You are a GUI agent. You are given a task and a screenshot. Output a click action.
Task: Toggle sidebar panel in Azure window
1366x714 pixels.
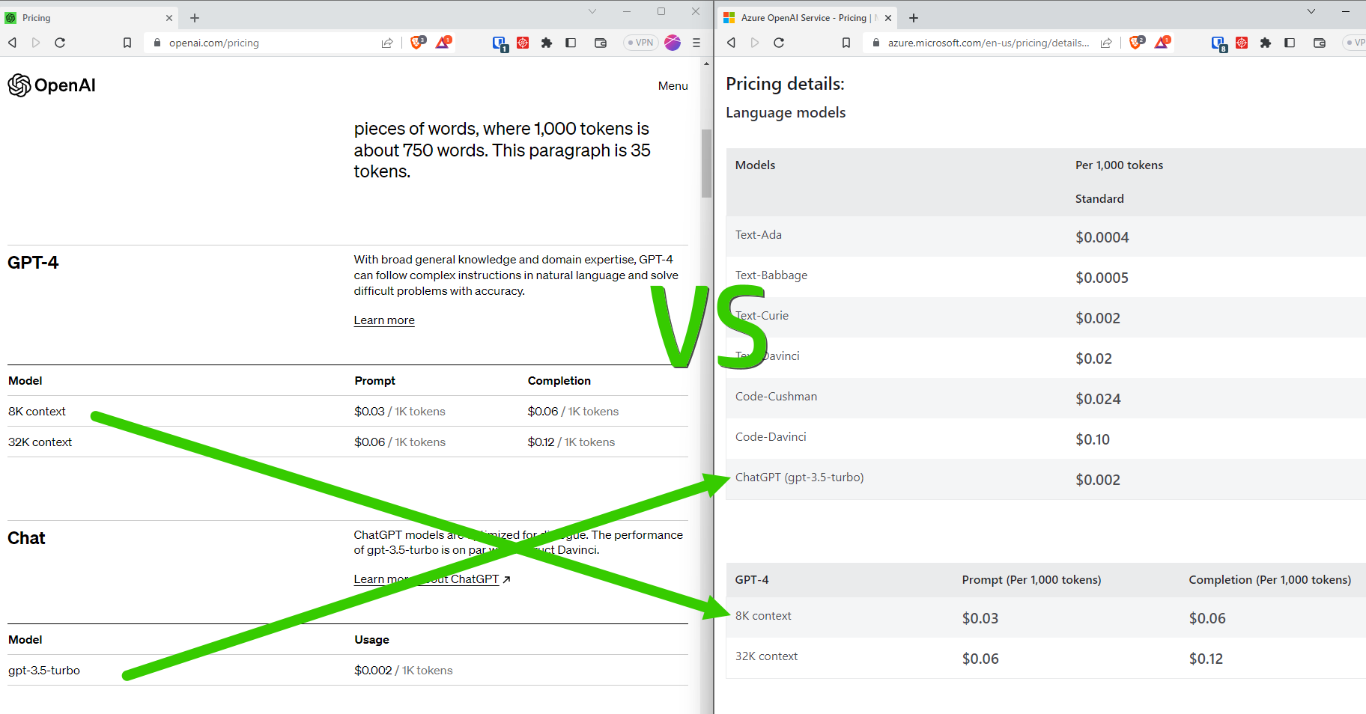click(x=1290, y=43)
